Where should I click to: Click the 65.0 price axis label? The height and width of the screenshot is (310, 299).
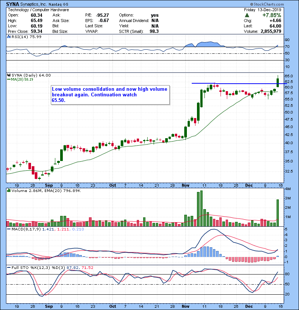(289, 76)
